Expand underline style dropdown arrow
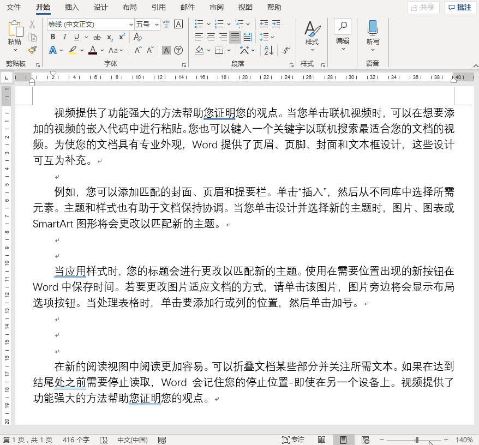Screen dimensions: 479x445 [86, 37]
